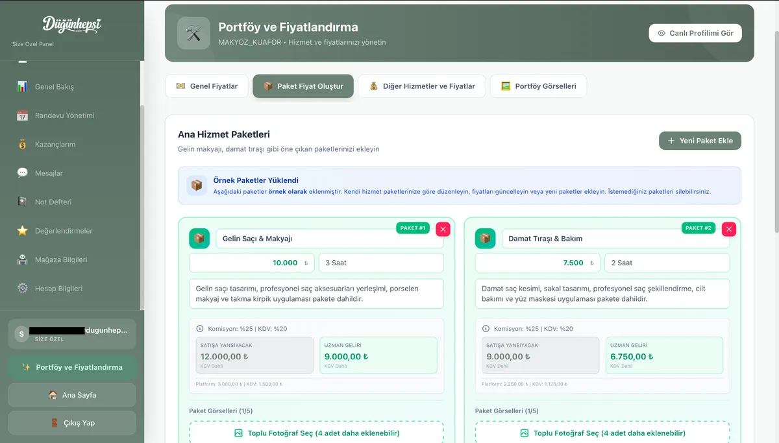Open Genel Fiyatlar tab
The image size is (779, 443).
click(207, 86)
